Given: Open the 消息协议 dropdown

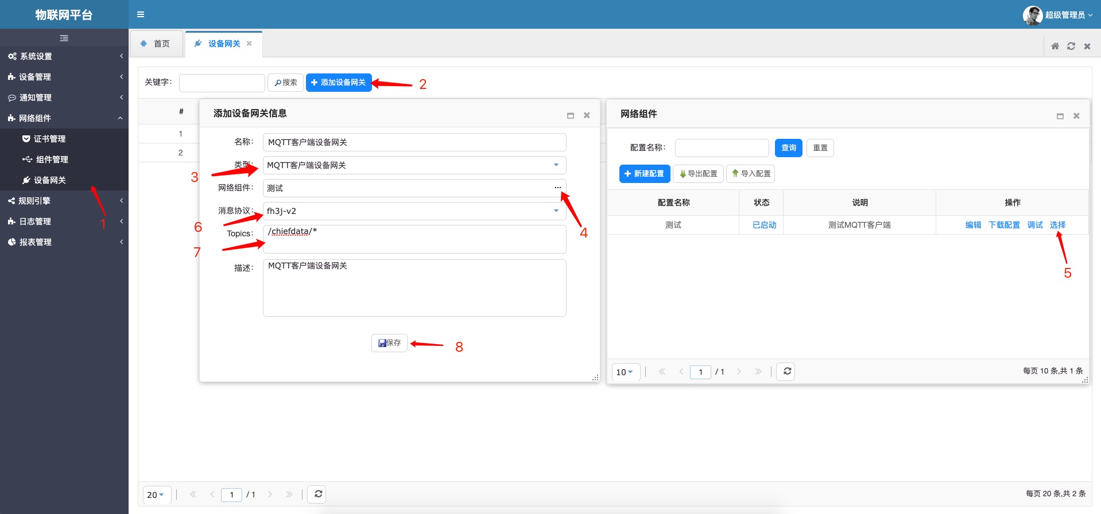Looking at the screenshot, I should tap(556, 211).
